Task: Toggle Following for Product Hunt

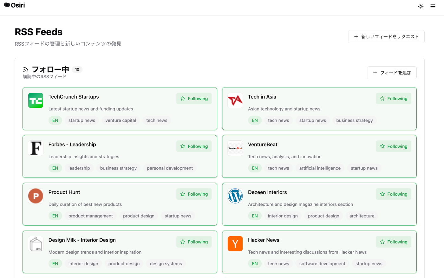Action: click(x=194, y=194)
